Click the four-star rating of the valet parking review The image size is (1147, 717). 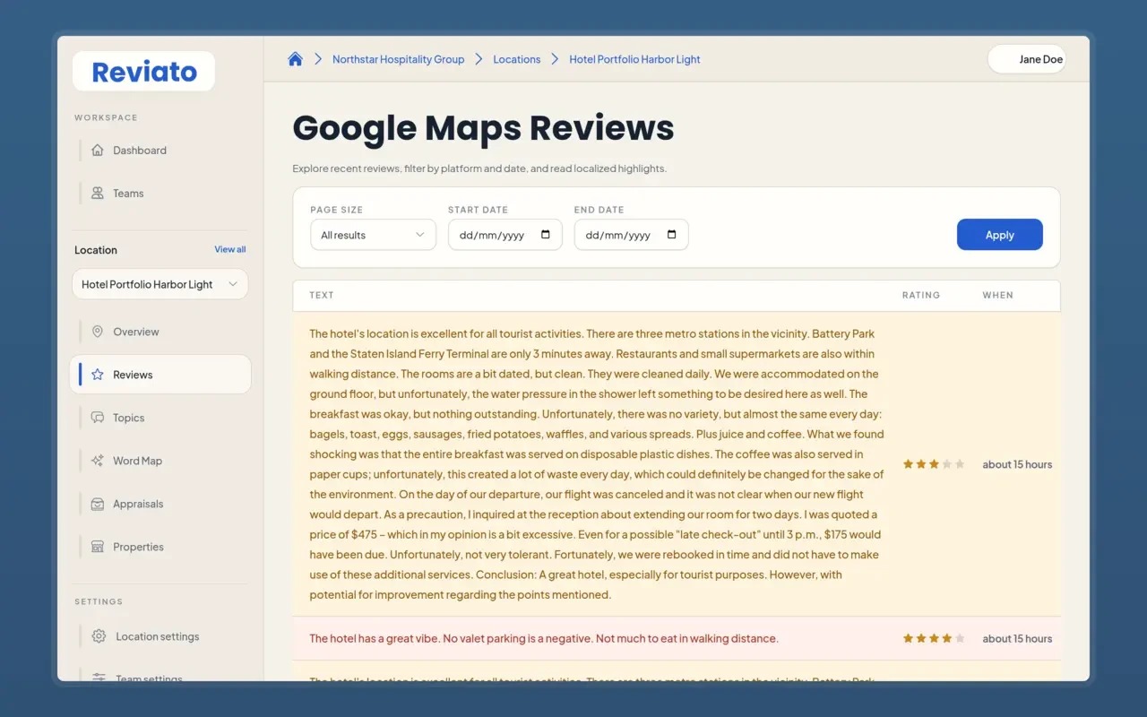[x=934, y=639]
